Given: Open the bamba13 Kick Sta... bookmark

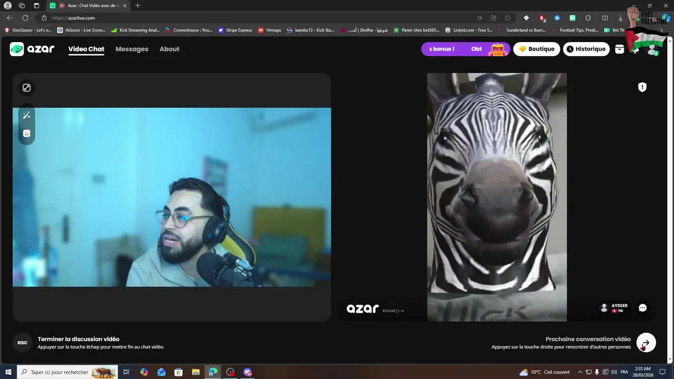Looking at the screenshot, I should 311,30.
